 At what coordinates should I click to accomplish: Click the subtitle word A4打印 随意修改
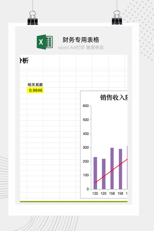point(81,47)
